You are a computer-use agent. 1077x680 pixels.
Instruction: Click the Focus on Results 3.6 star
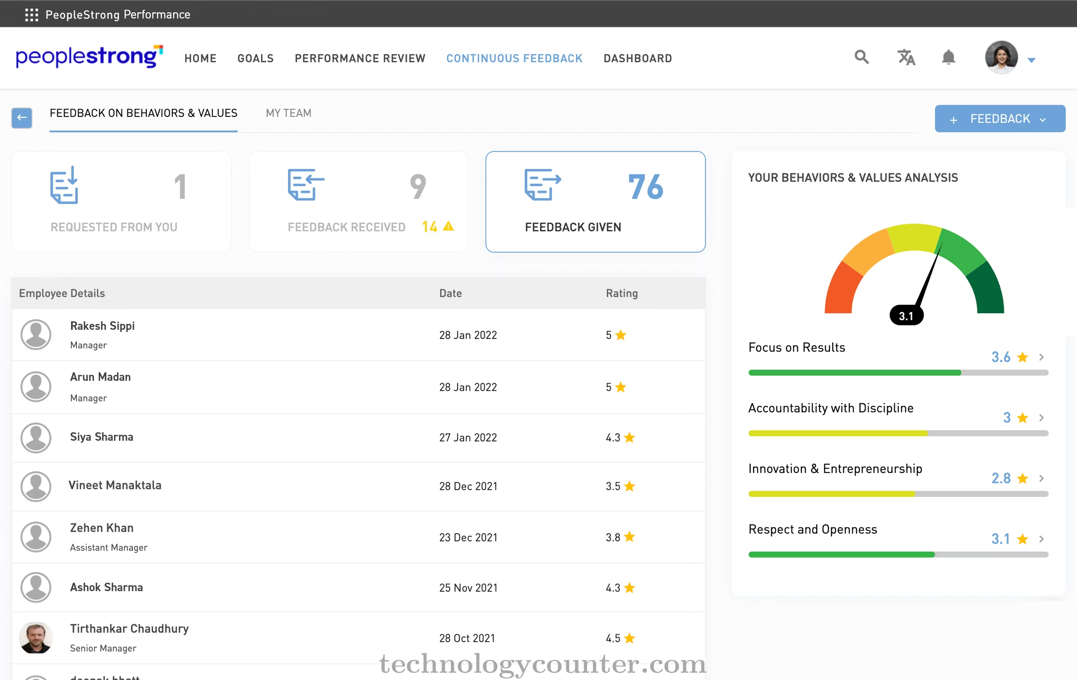coord(1023,357)
